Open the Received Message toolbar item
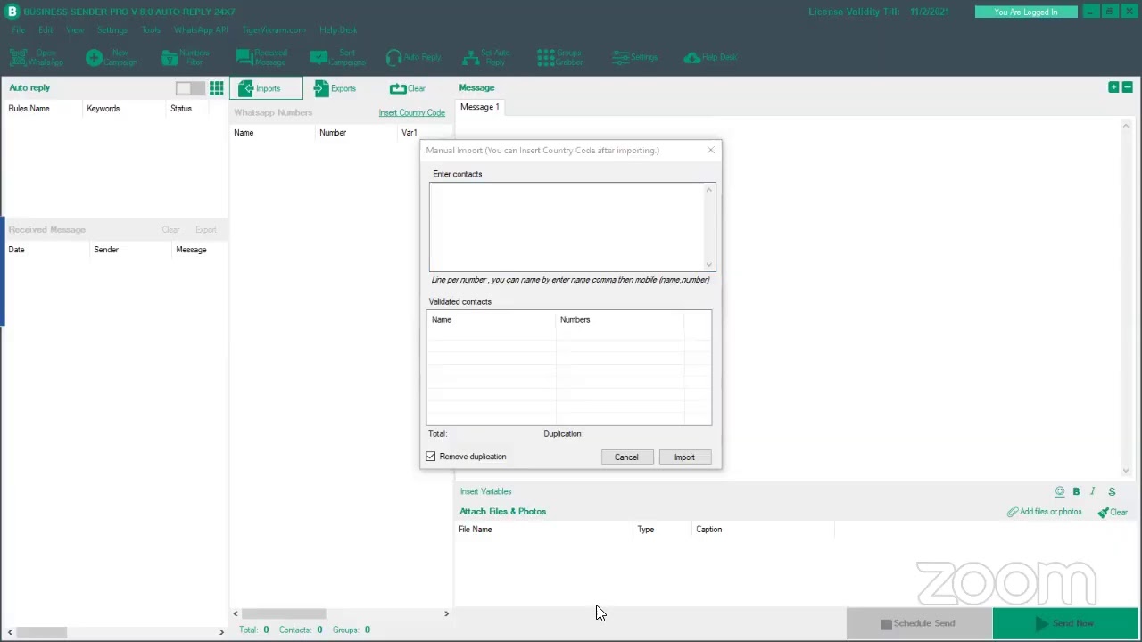Viewport: 1142px width, 642px height. tap(261, 57)
